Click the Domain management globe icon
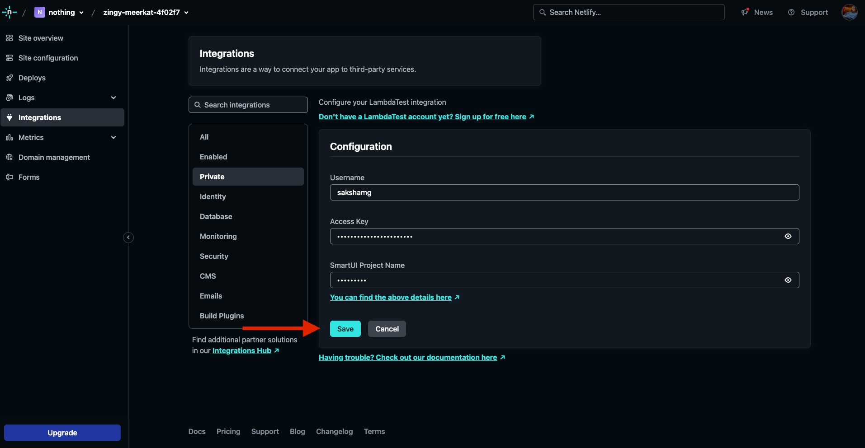This screenshot has width=865, height=448. pos(9,157)
